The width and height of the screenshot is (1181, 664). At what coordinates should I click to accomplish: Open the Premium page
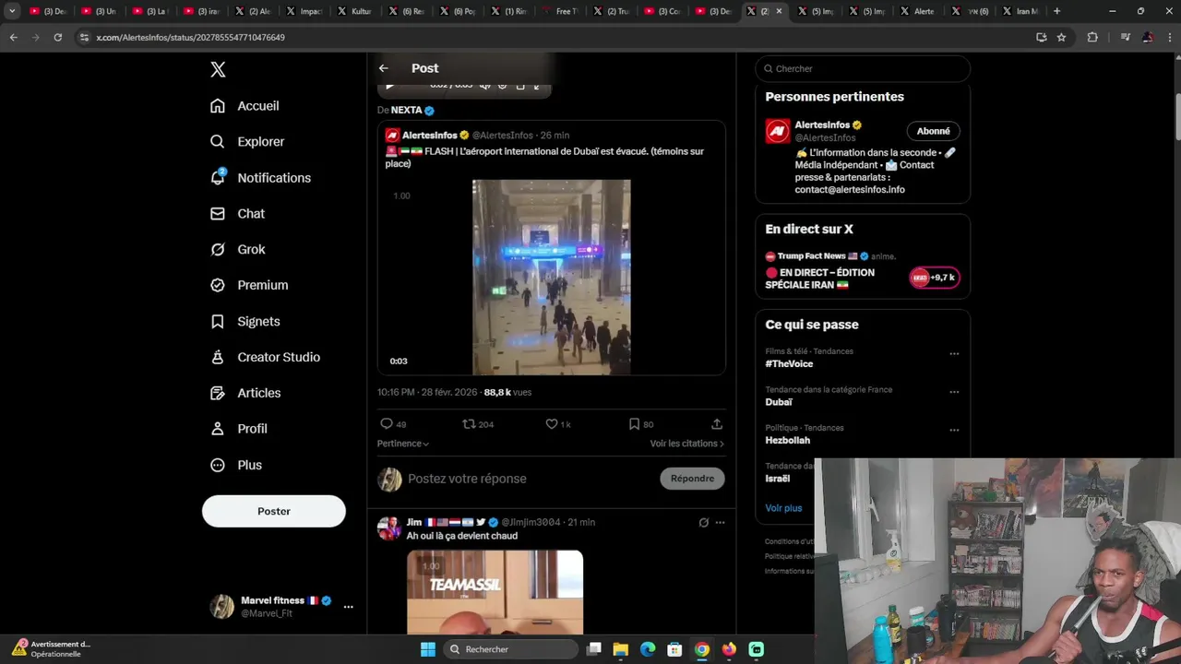(x=249, y=286)
